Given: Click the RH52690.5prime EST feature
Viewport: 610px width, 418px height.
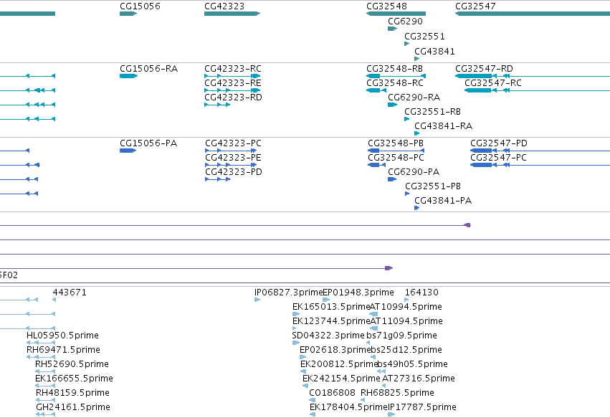Looking at the screenshot, I should coord(45,371).
